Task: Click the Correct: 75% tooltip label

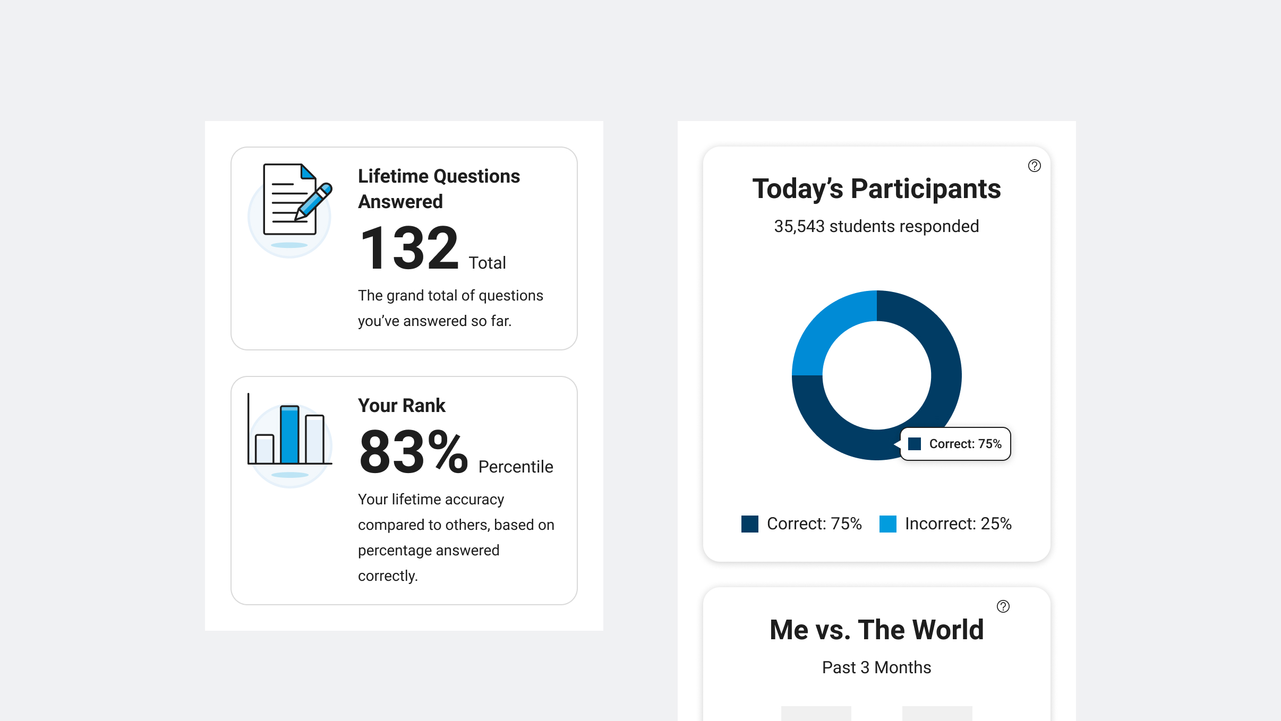Action: click(965, 444)
